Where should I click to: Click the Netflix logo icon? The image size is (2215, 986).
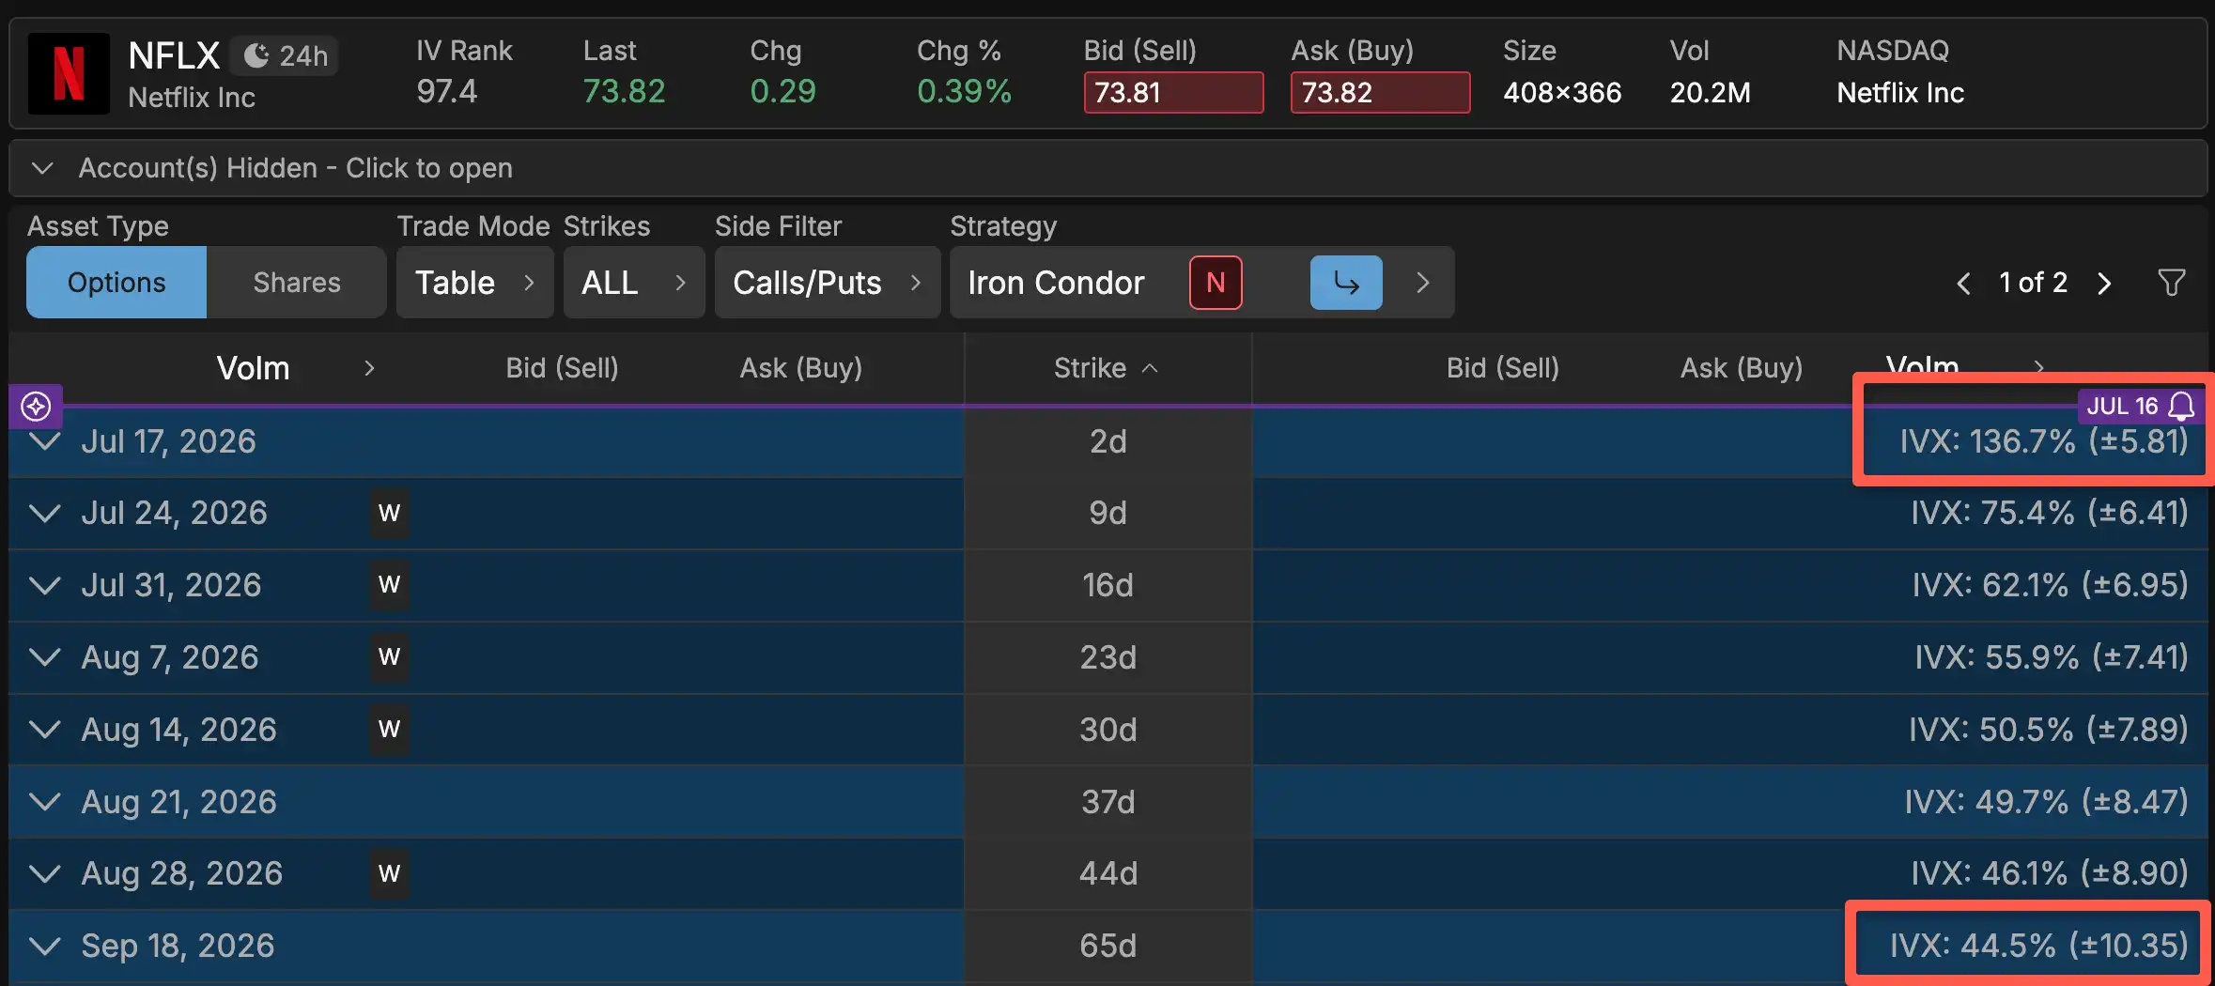[69, 73]
